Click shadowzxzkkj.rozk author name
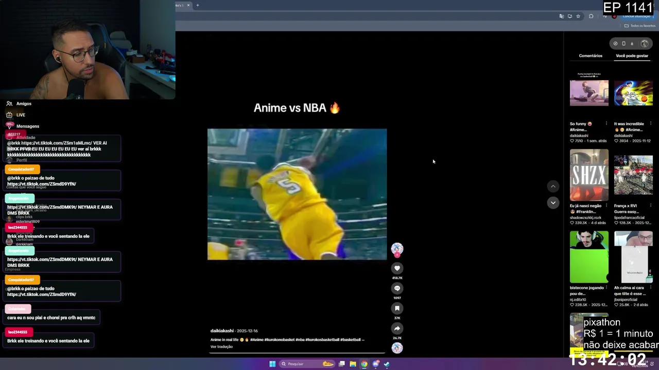The height and width of the screenshot is (370, 659). coord(585,217)
